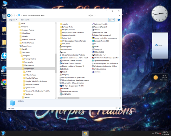The image size is (171, 136).
Task: Click the search input field
Action: pyautogui.click(x=107, y=15)
